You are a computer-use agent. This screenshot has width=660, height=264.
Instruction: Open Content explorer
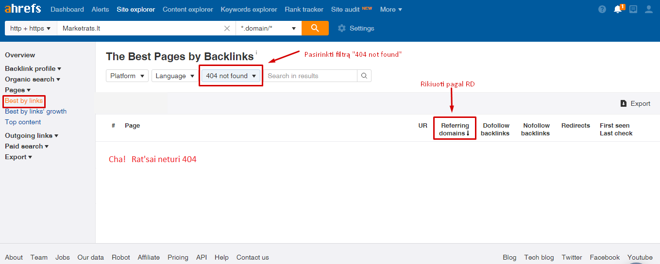(188, 9)
